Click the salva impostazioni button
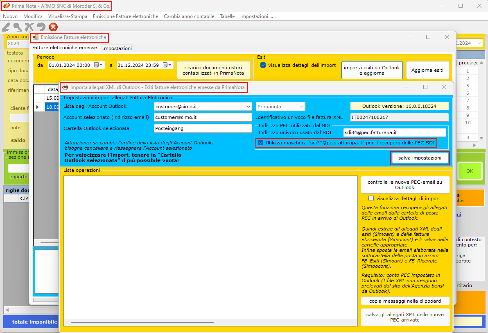488x333 pixels. coord(420,158)
